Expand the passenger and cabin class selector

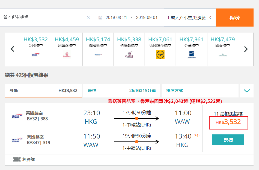pyautogui.click(x=190, y=18)
